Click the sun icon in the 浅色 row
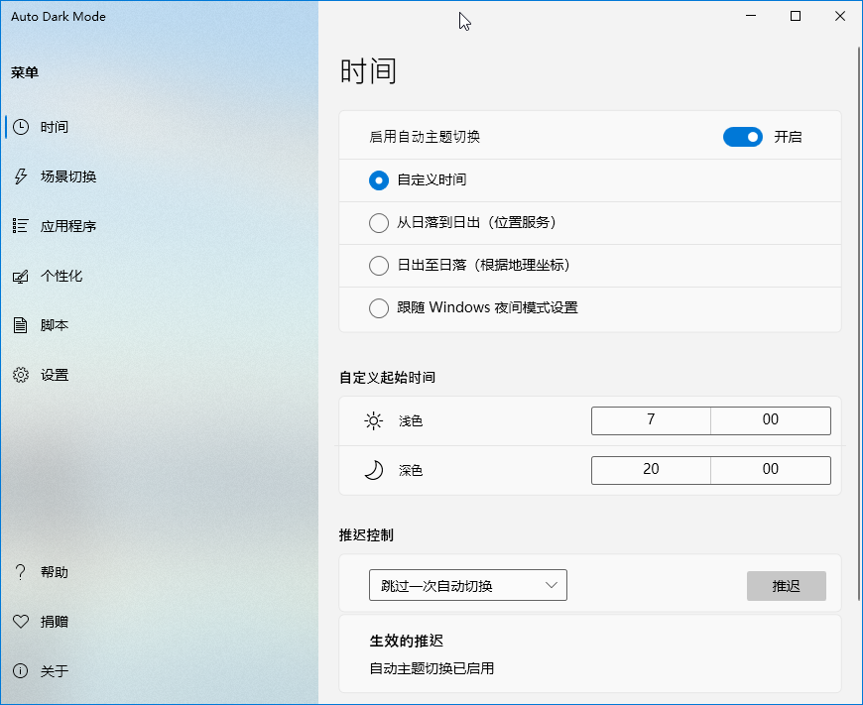The height and width of the screenshot is (705, 863). pyautogui.click(x=374, y=421)
